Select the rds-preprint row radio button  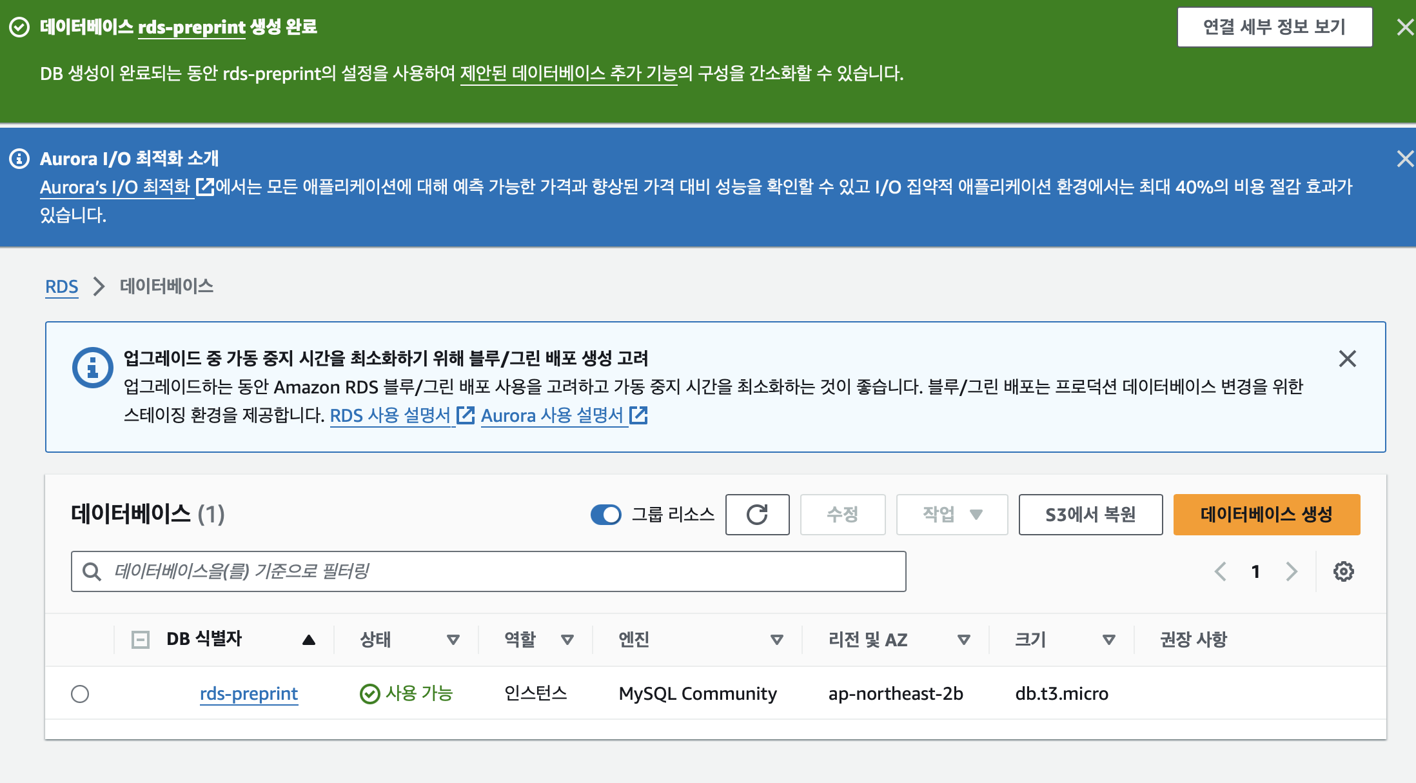pos(80,694)
